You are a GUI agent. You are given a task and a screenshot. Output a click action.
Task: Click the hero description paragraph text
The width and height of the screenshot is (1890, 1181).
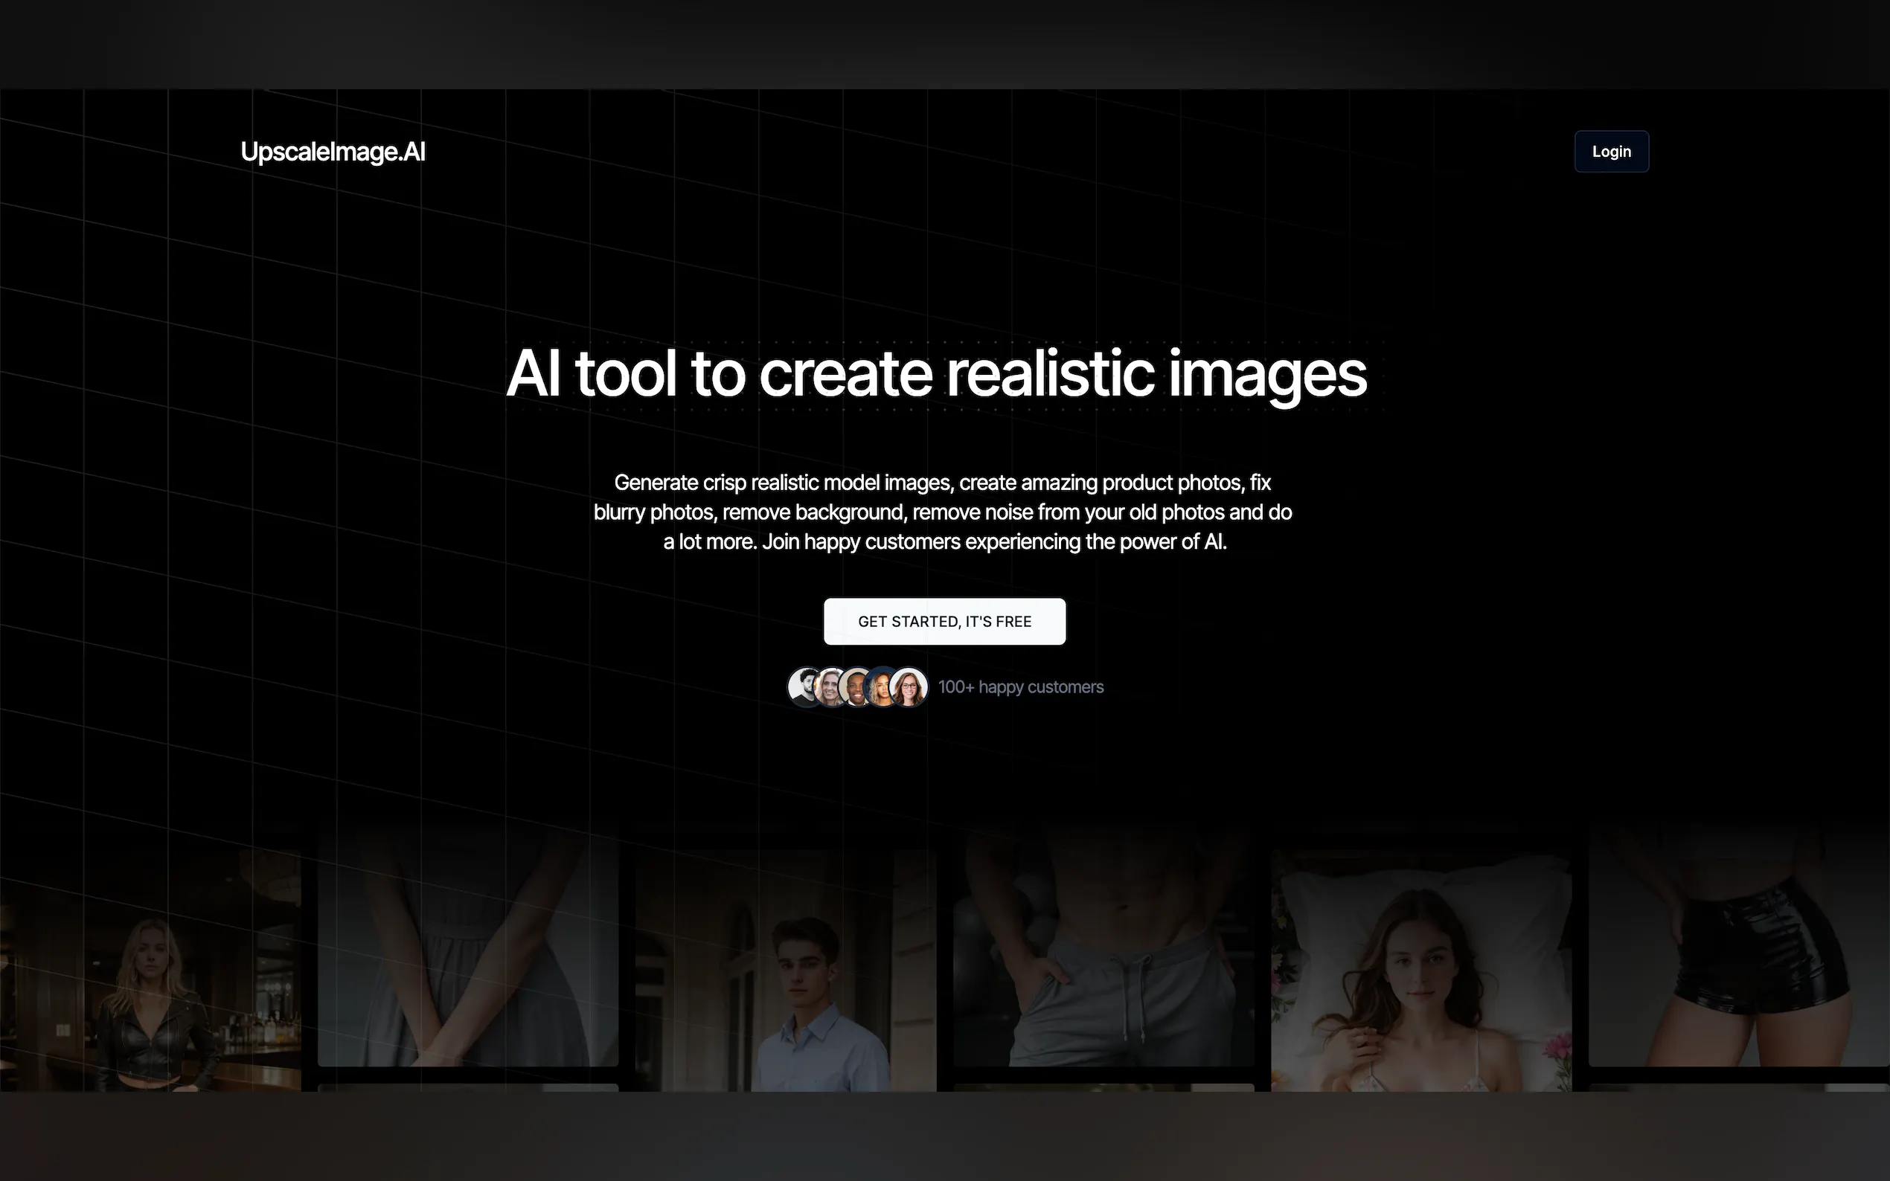(x=943, y=512)
